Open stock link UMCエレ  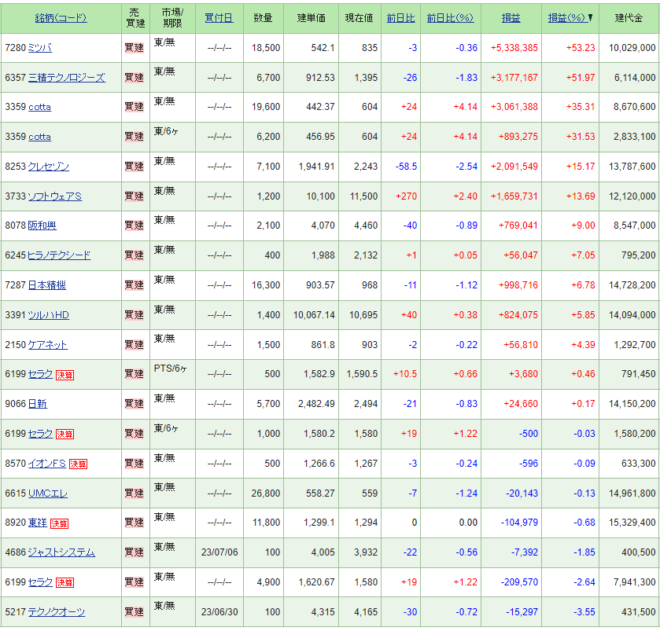[x=47, y=493]
